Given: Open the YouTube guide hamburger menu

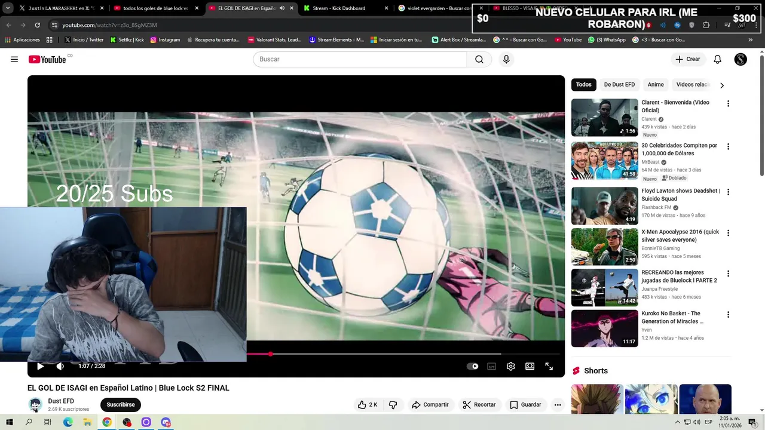Looking at the screenshot, I should click(14, 59).
